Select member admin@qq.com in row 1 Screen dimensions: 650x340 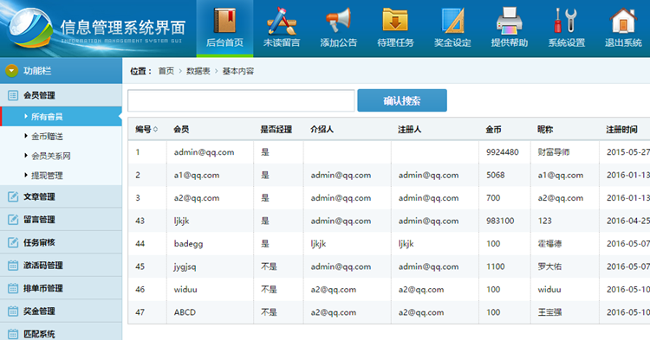click(204, 152)
